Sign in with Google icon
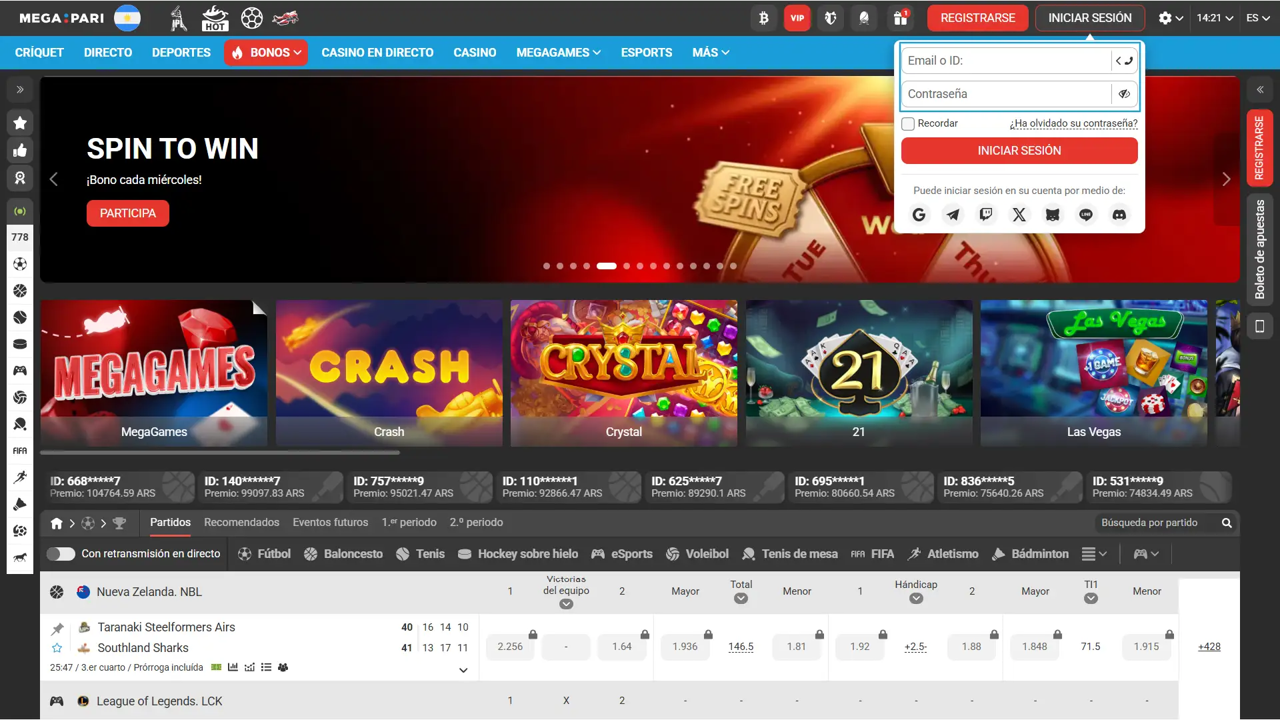Viewport: 1280px width, 720px height. click(919, 215)
